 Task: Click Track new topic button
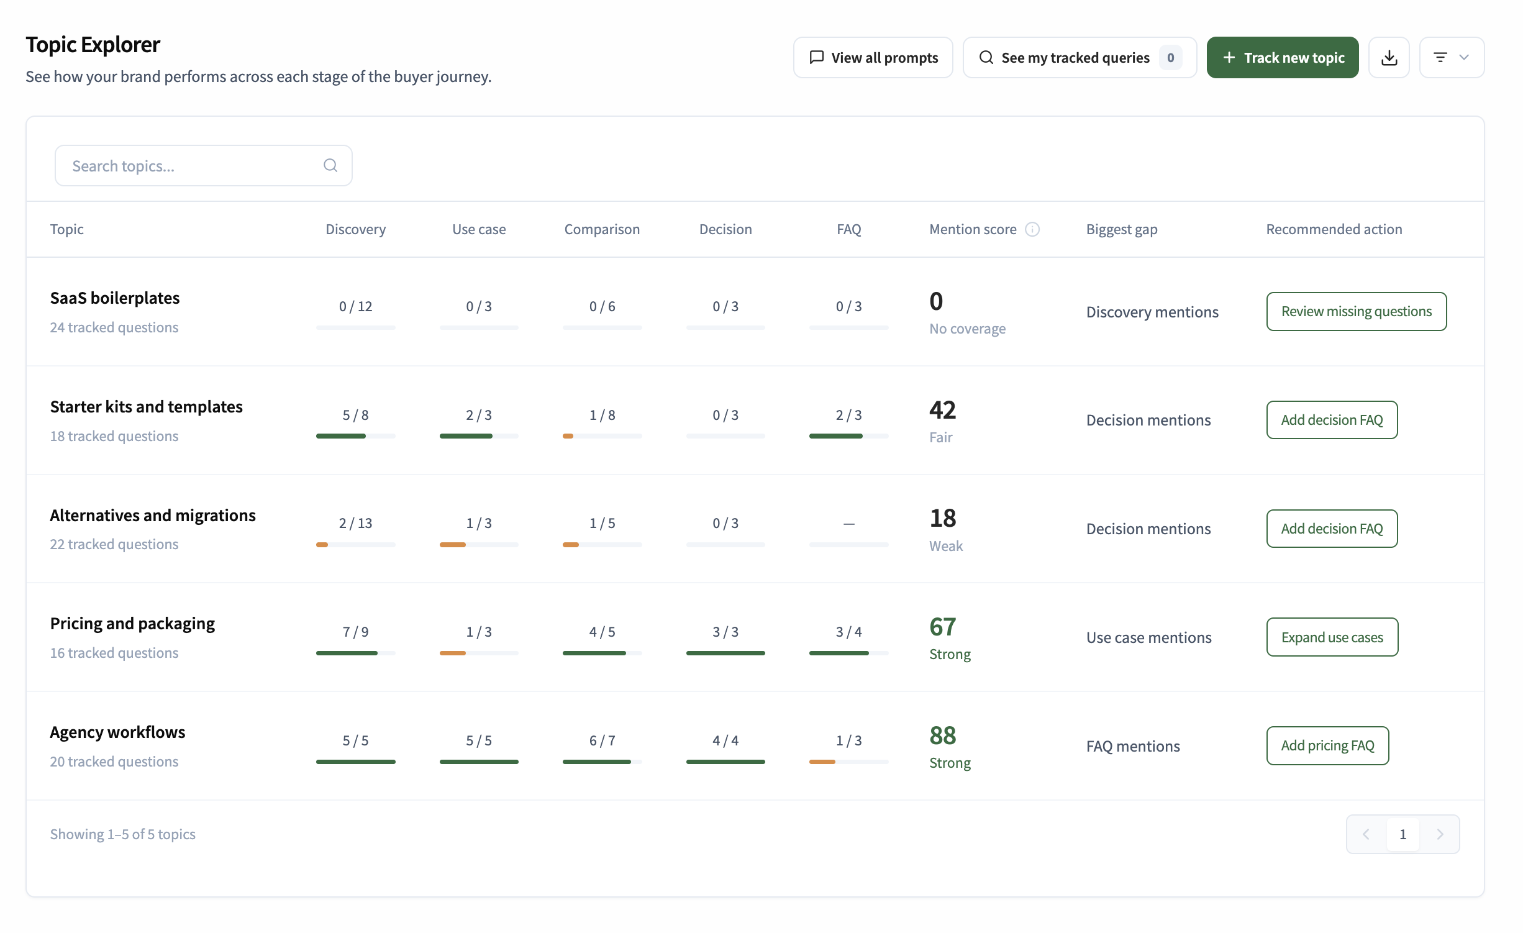[x=1283, y=58]
